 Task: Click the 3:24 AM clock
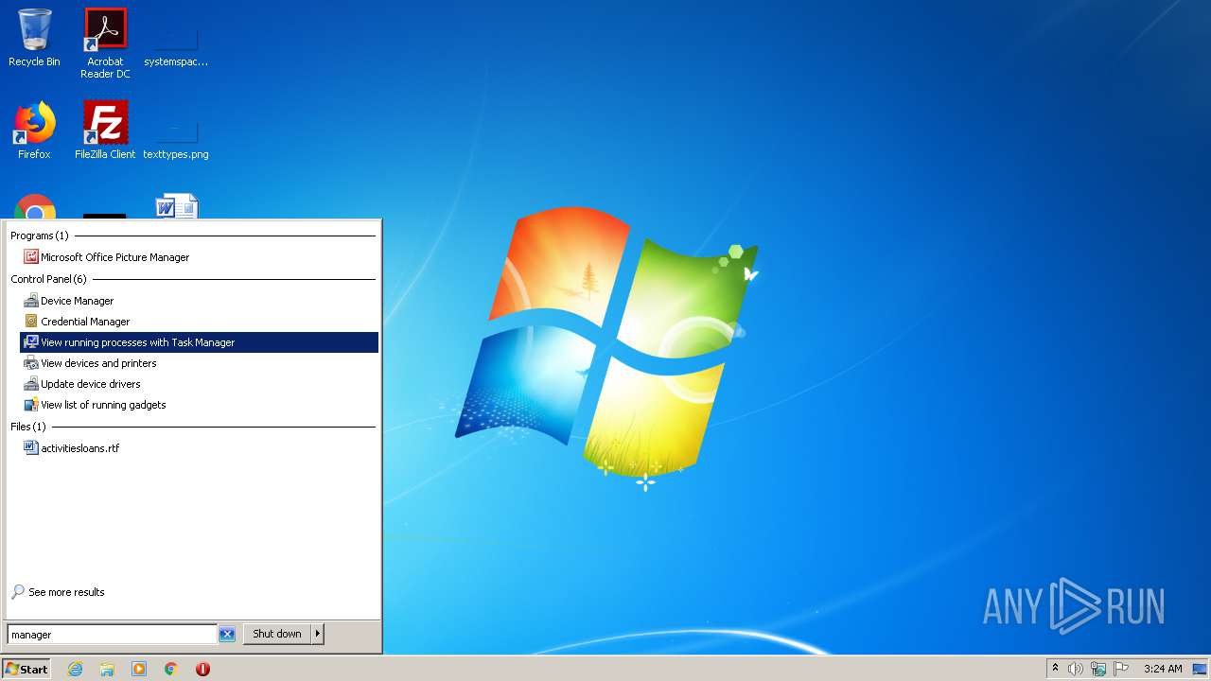1163,669
